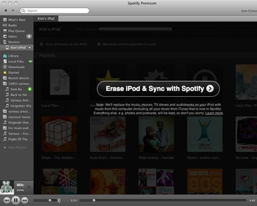The height and width of the screenshot is (206, 257).
Task: Select Kim's iPod device in sidebar
Action: (x=16, y=48)
